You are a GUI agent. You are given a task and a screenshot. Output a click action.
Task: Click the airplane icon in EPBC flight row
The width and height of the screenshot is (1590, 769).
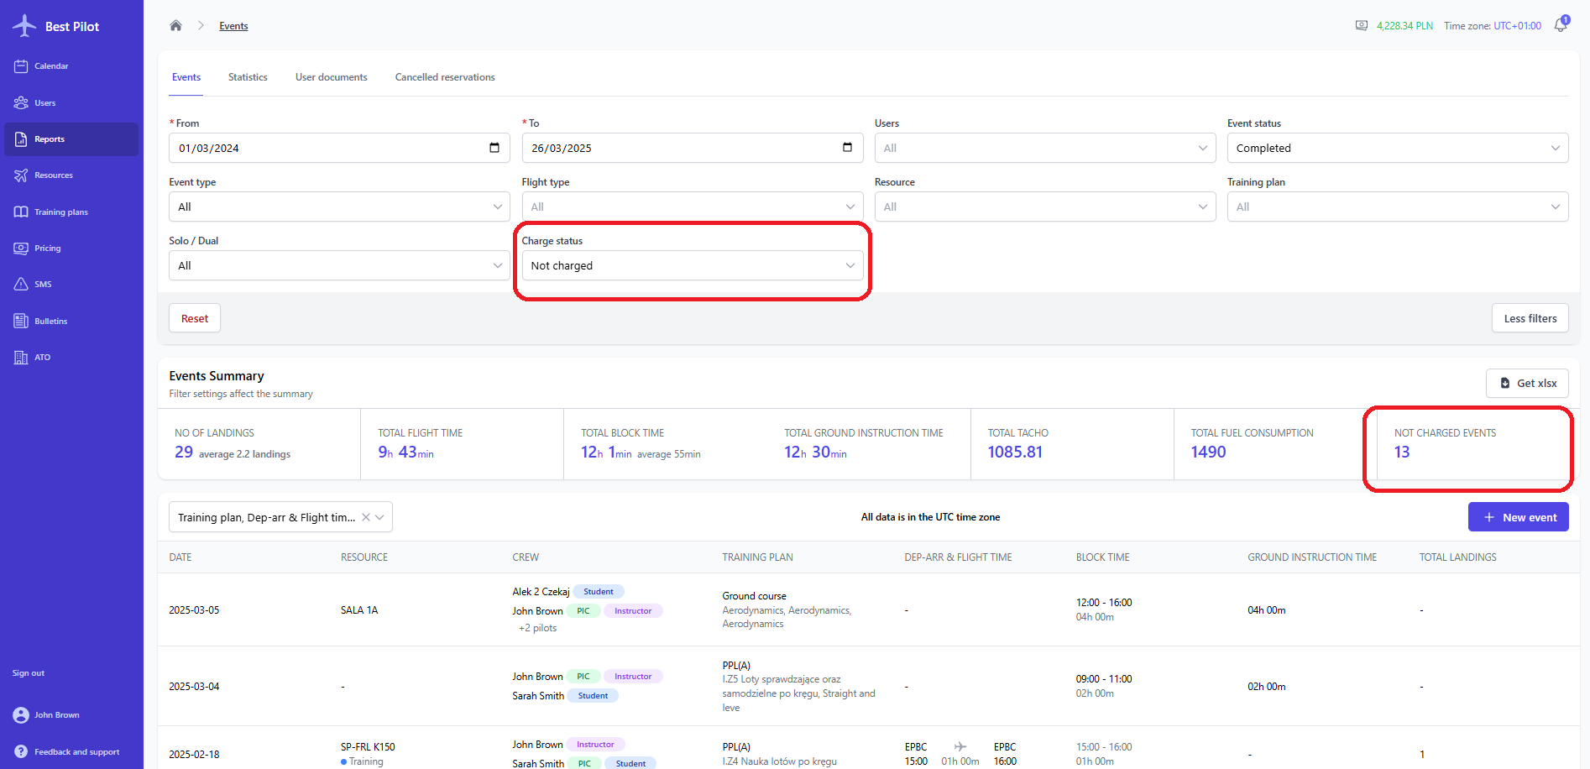(960, 746)
